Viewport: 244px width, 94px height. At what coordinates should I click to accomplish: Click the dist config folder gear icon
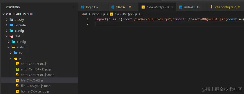click(x=13, y=42)
